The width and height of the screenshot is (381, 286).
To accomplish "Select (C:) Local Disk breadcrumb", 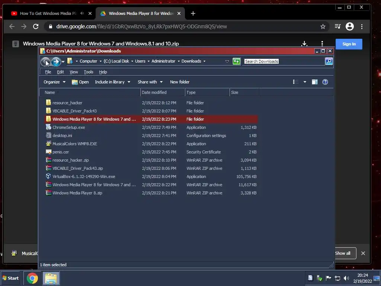I will 116,61.
